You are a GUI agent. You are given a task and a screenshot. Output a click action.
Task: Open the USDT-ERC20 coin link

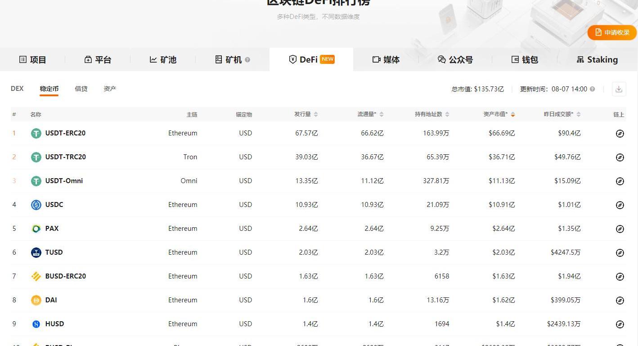(65, 133)
